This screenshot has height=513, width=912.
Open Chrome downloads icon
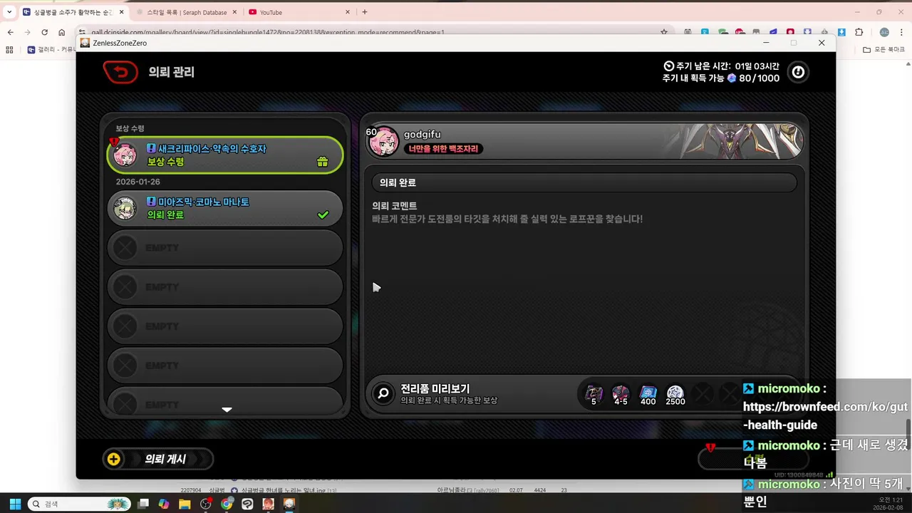(841, 32)
